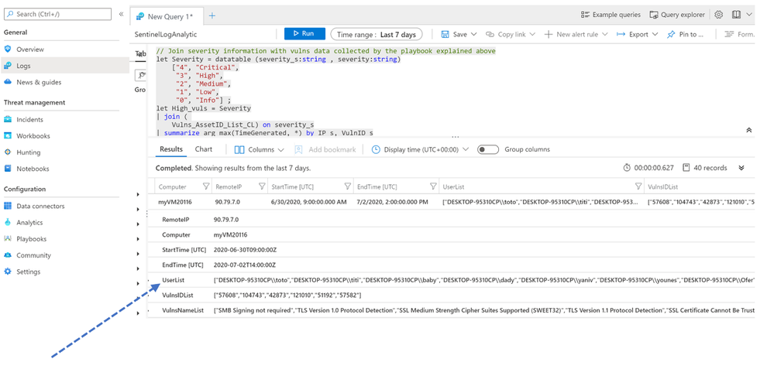Expand results details with down chevrons
Image resolution: width=774 pixels, height=369 pixels.
tap(741, 168)
